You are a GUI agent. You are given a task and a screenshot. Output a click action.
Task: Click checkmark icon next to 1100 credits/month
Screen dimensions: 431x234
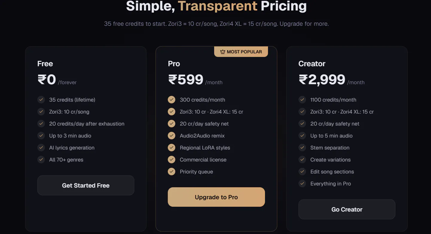click(x=302, y=100)
